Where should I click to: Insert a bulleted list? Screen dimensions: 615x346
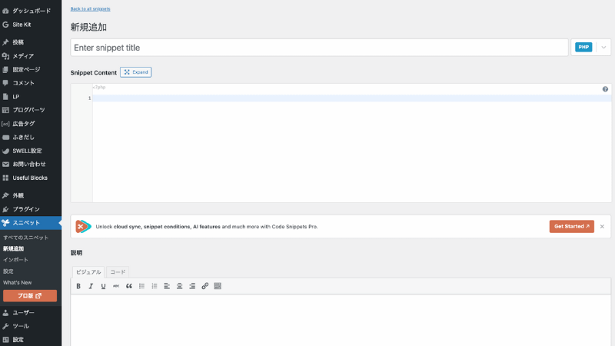click(141, 286)
